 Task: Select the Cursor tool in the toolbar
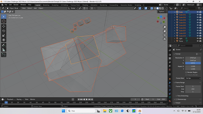pyautogui.click(x=4, y=21)
